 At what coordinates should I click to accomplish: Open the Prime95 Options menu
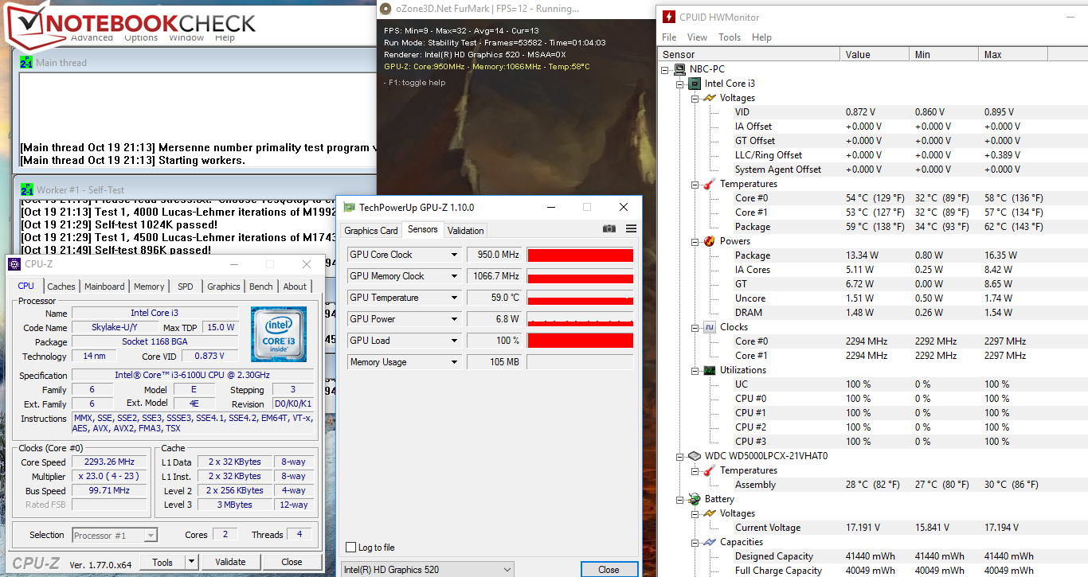click(141, 37)
